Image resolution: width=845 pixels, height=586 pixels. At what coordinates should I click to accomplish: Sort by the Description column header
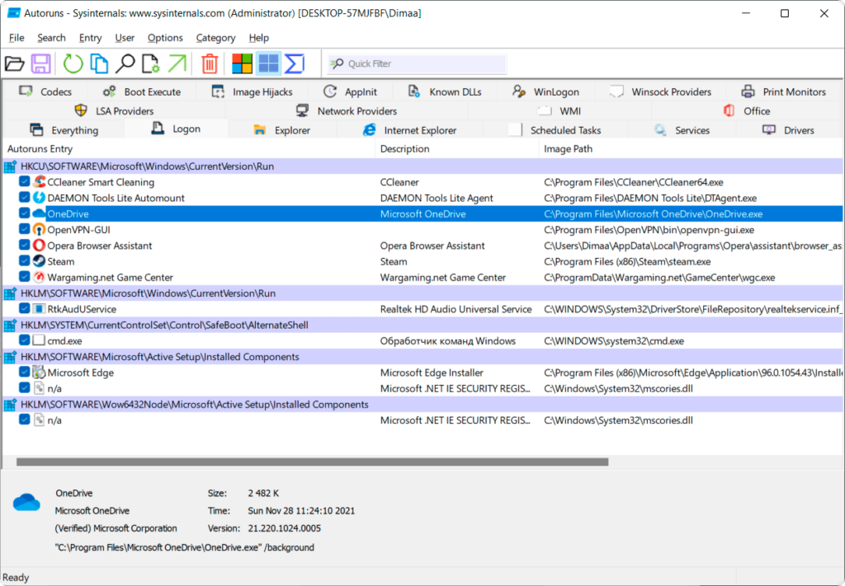click(x=405, y=149)
